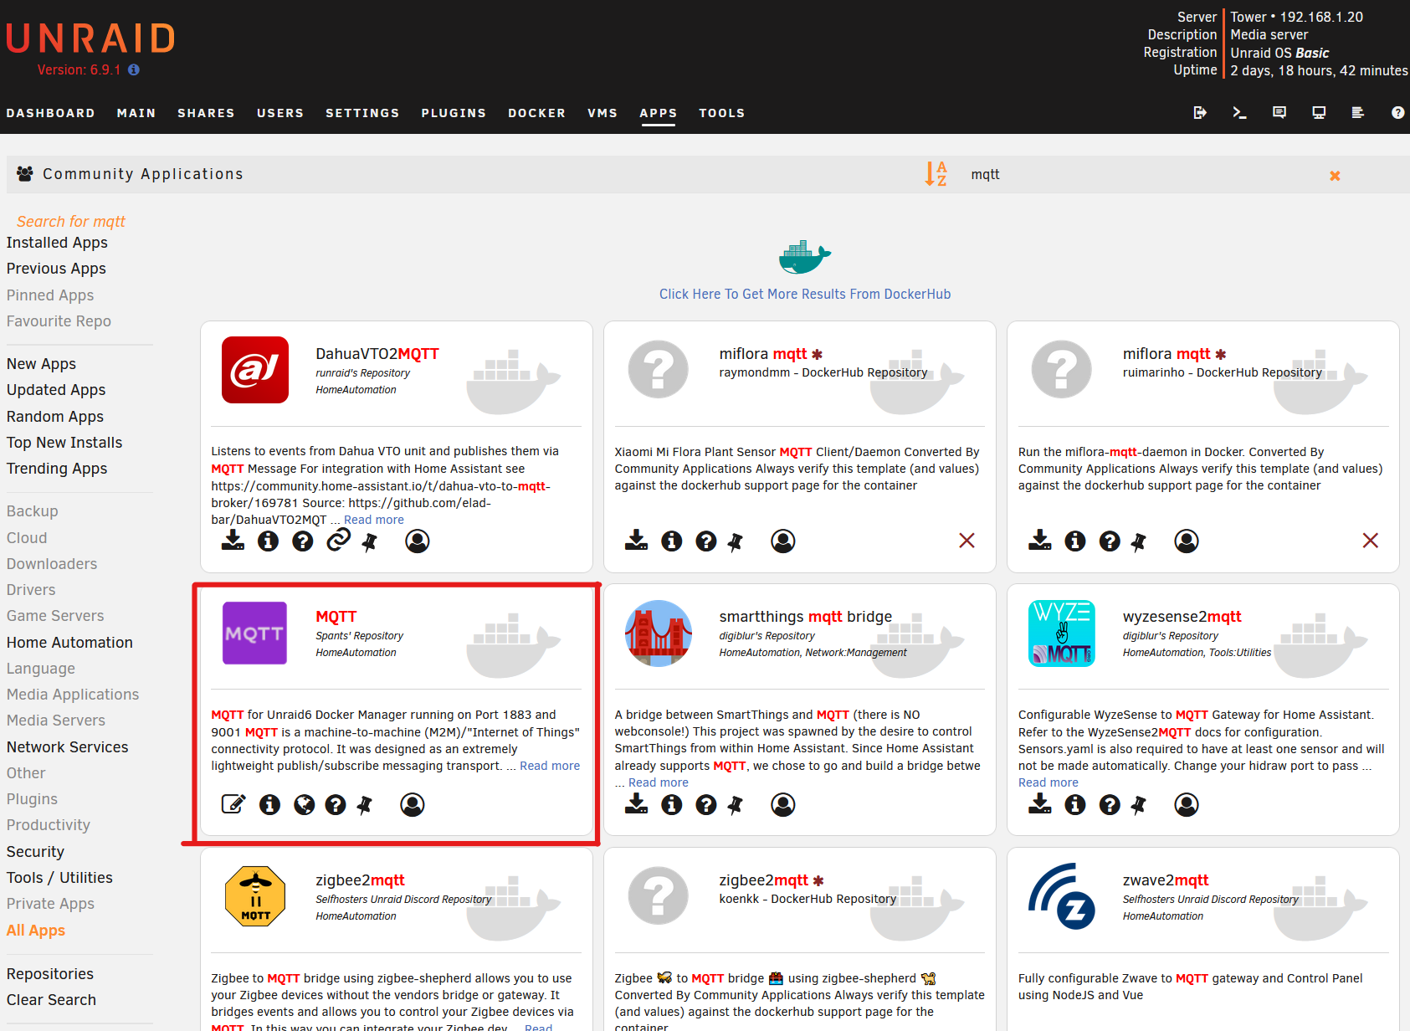Open the terminal icon in the top bar

(1239, 112)
